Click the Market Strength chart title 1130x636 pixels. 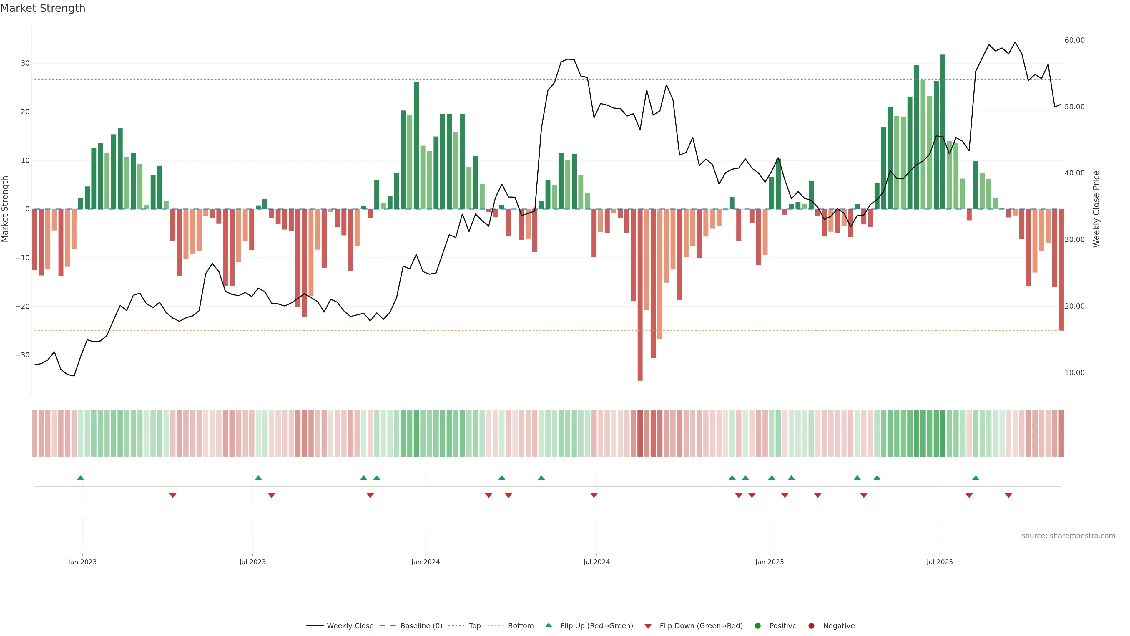[43, 8]
